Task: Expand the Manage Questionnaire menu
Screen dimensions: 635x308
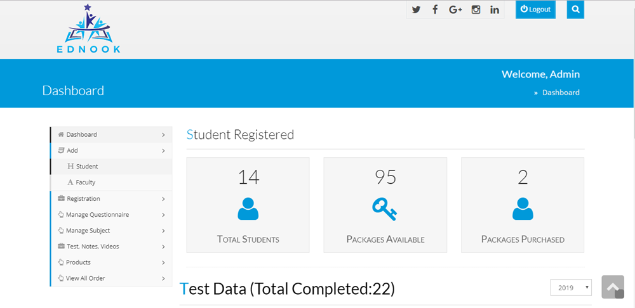Action: (111, 215)
